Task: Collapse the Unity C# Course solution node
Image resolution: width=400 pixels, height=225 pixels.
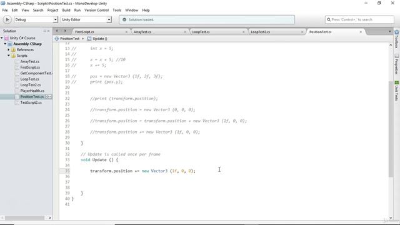Action: click(x=2, y=38)
